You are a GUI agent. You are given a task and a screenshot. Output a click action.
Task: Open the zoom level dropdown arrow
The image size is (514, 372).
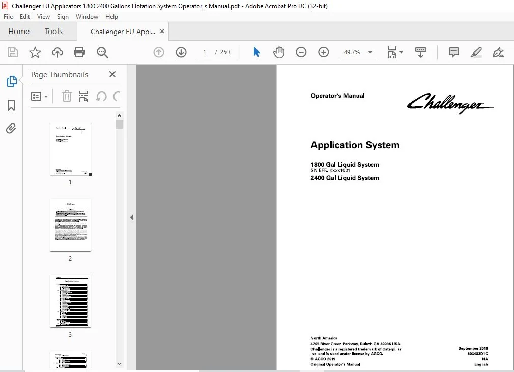[370, 52]
